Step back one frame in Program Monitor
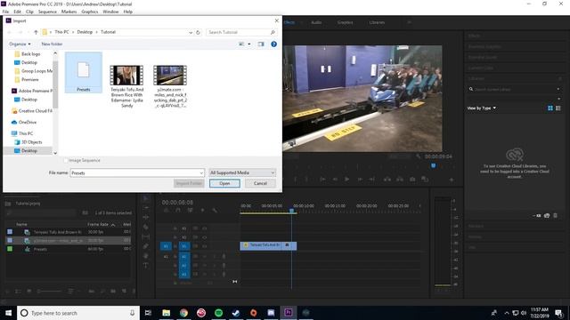The height and width of the screenshot is (320, 570). [x=335, y=180]
